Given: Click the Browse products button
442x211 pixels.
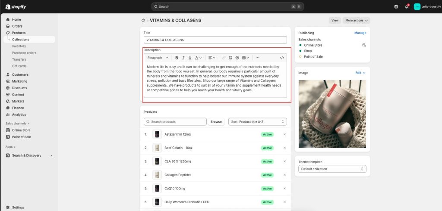Looking at the screenshot, I should point(216,122).
